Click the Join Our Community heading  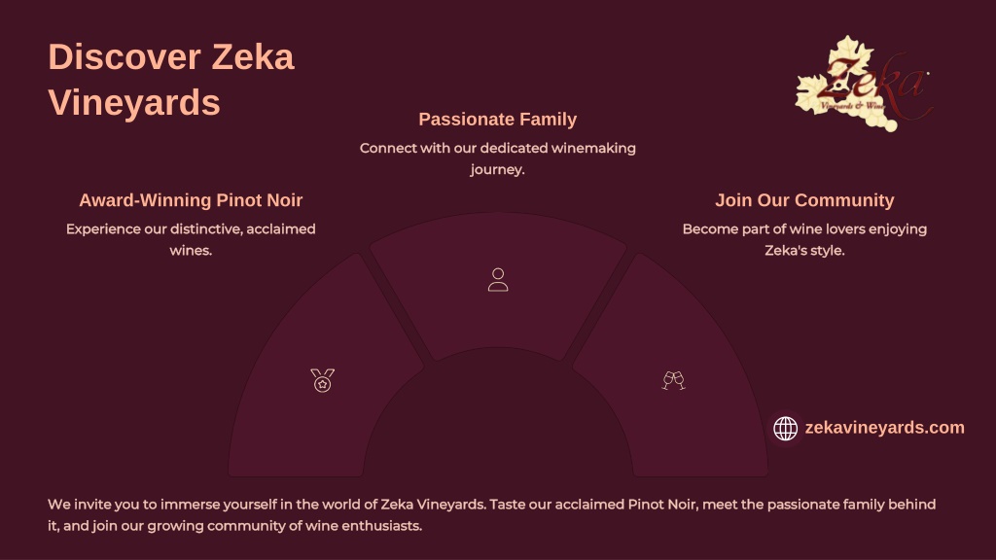pos(804,200)
